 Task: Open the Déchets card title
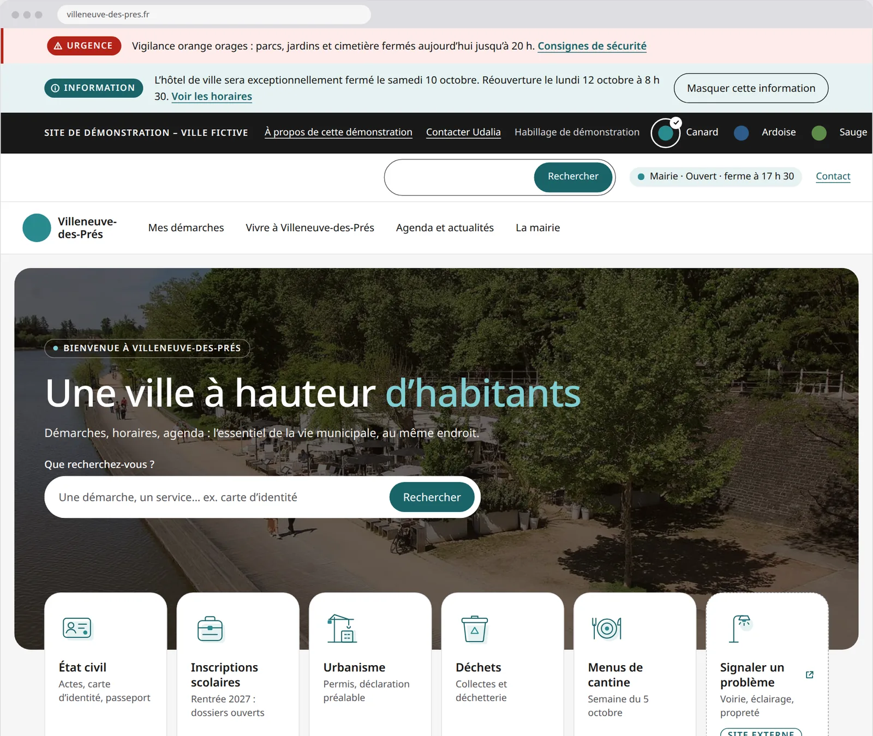[478, 667]
